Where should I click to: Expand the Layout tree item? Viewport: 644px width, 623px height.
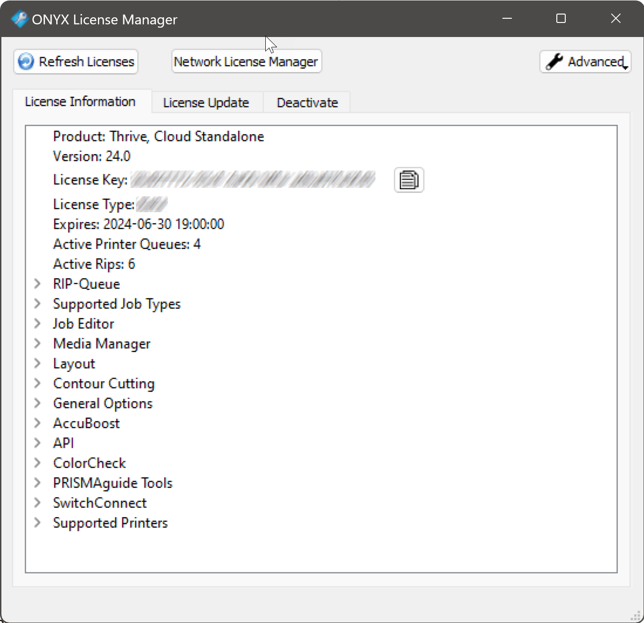(38, 363)
